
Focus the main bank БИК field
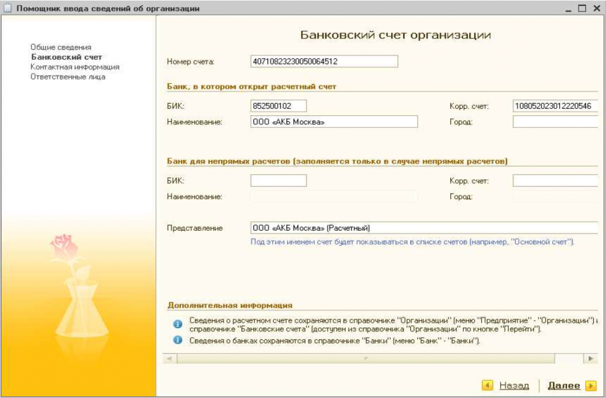279,106
